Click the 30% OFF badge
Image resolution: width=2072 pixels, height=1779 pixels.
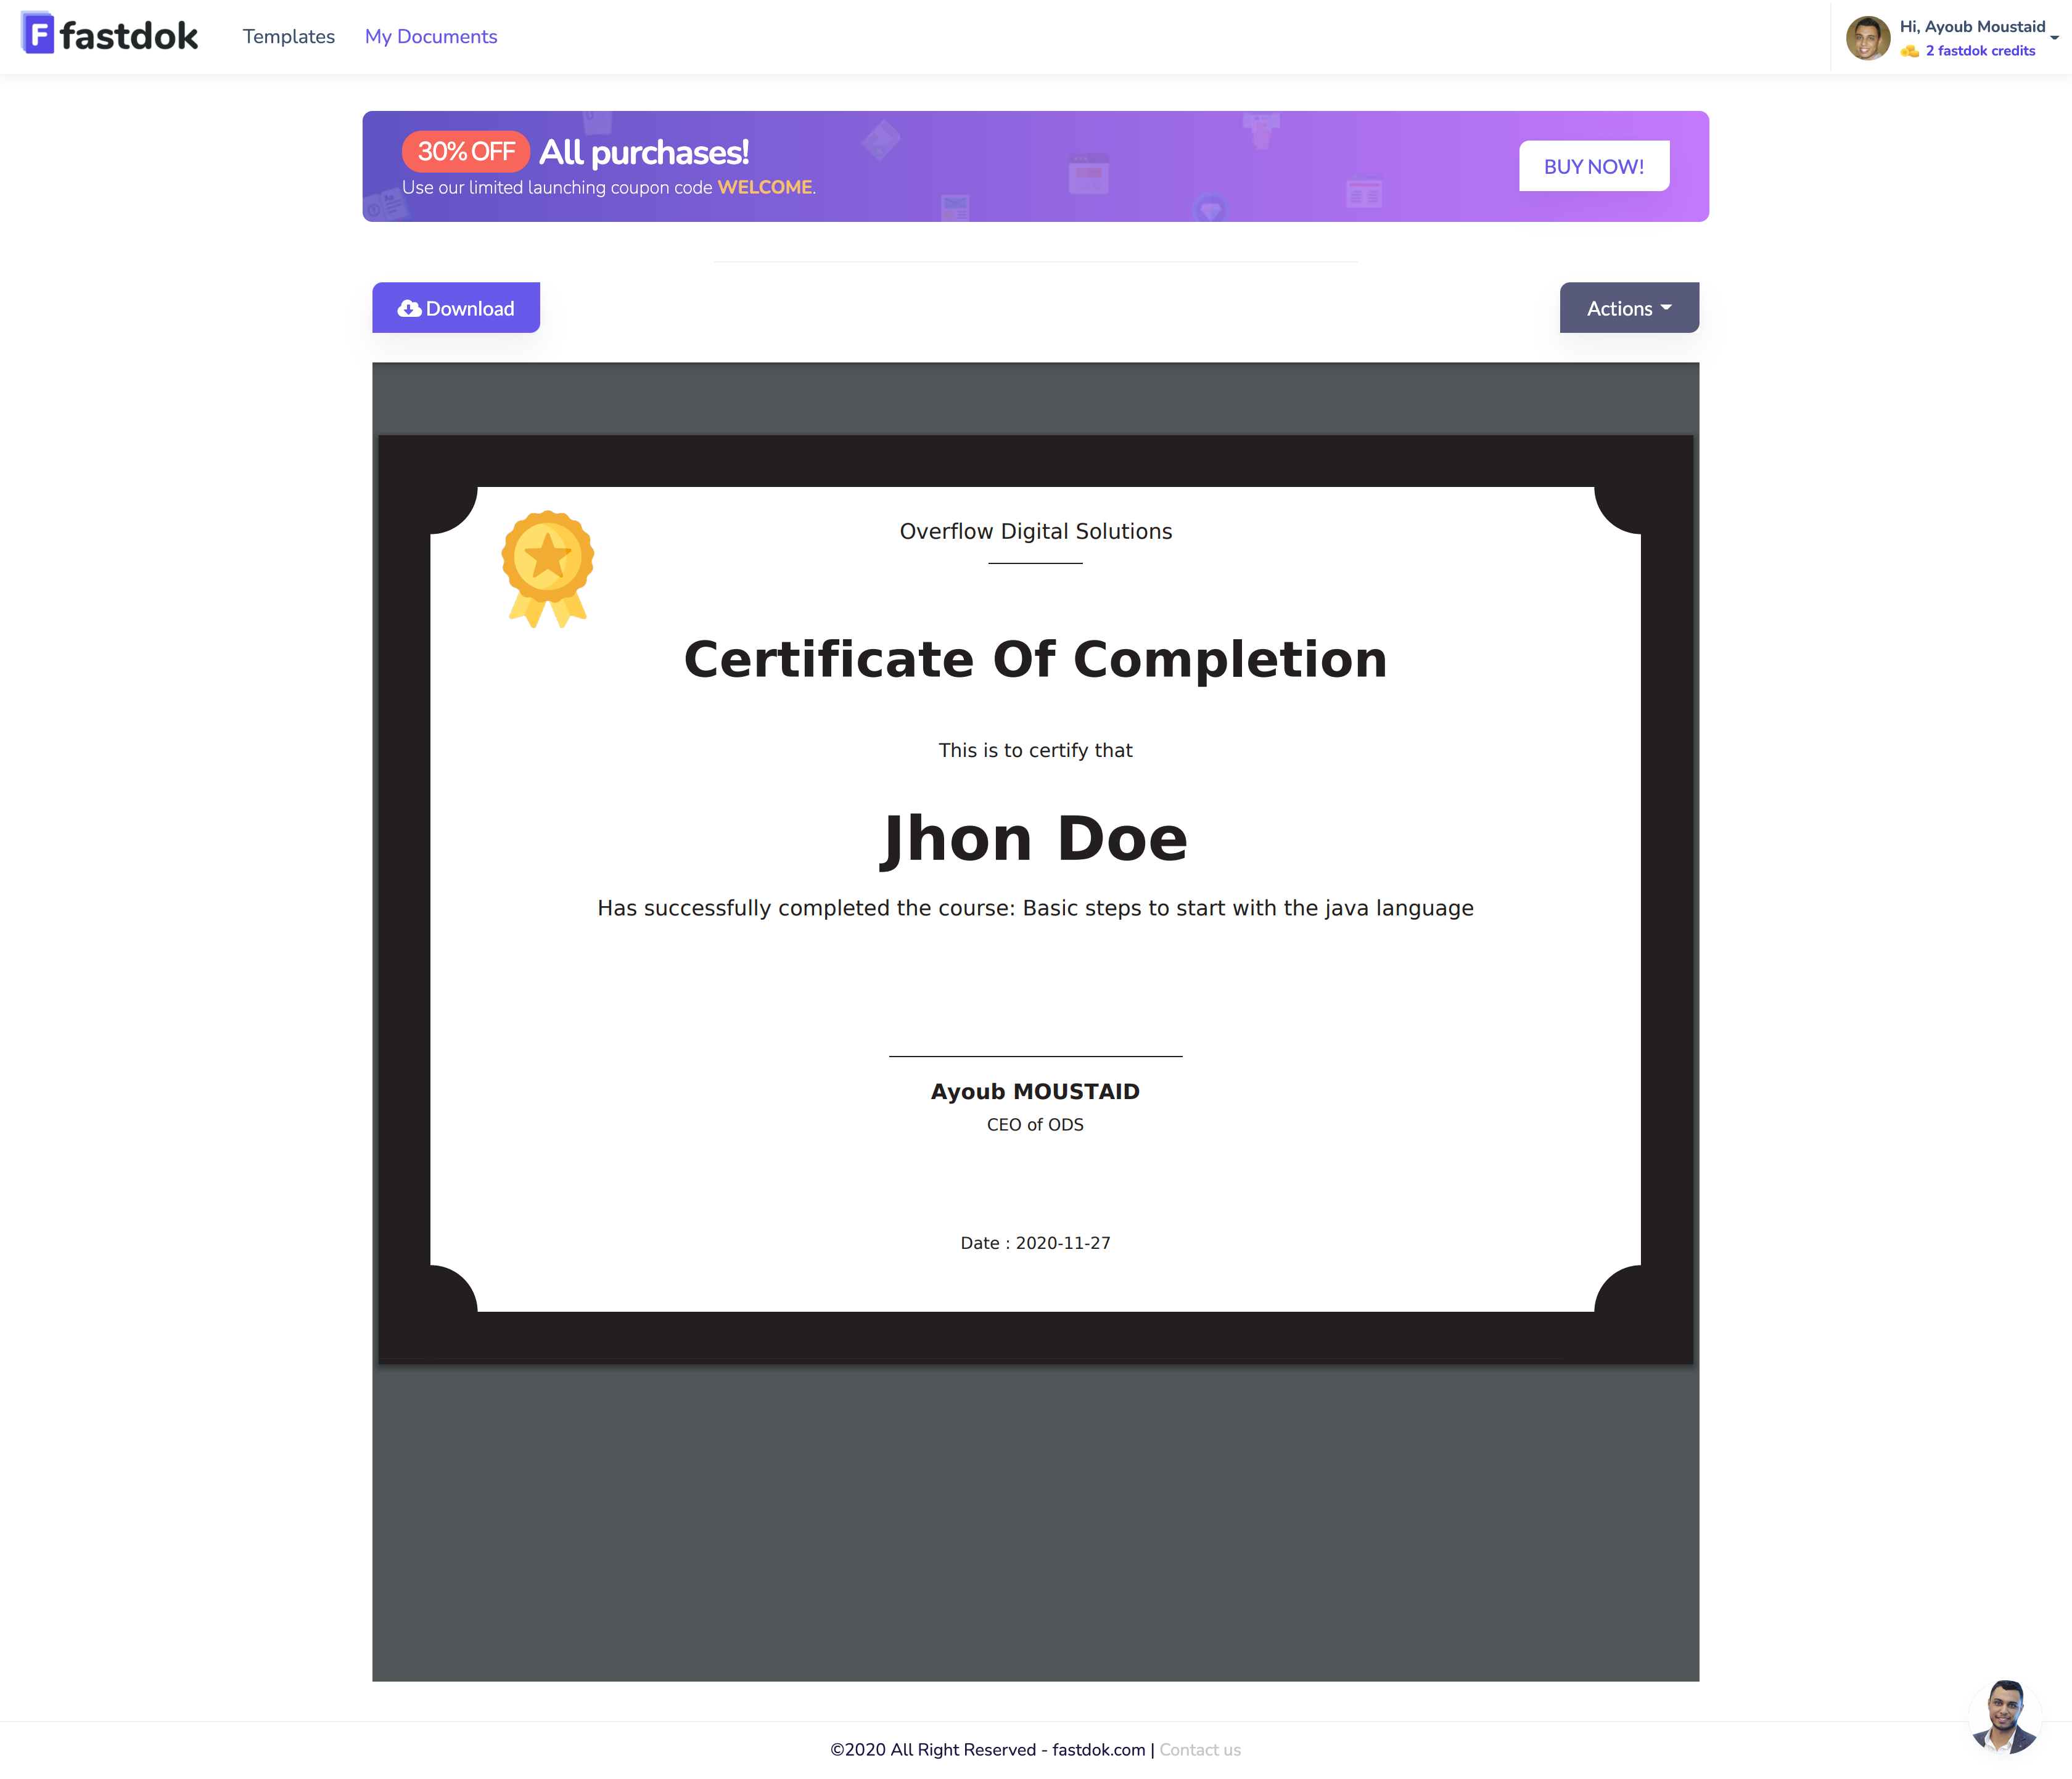click(x=465, y=152)
